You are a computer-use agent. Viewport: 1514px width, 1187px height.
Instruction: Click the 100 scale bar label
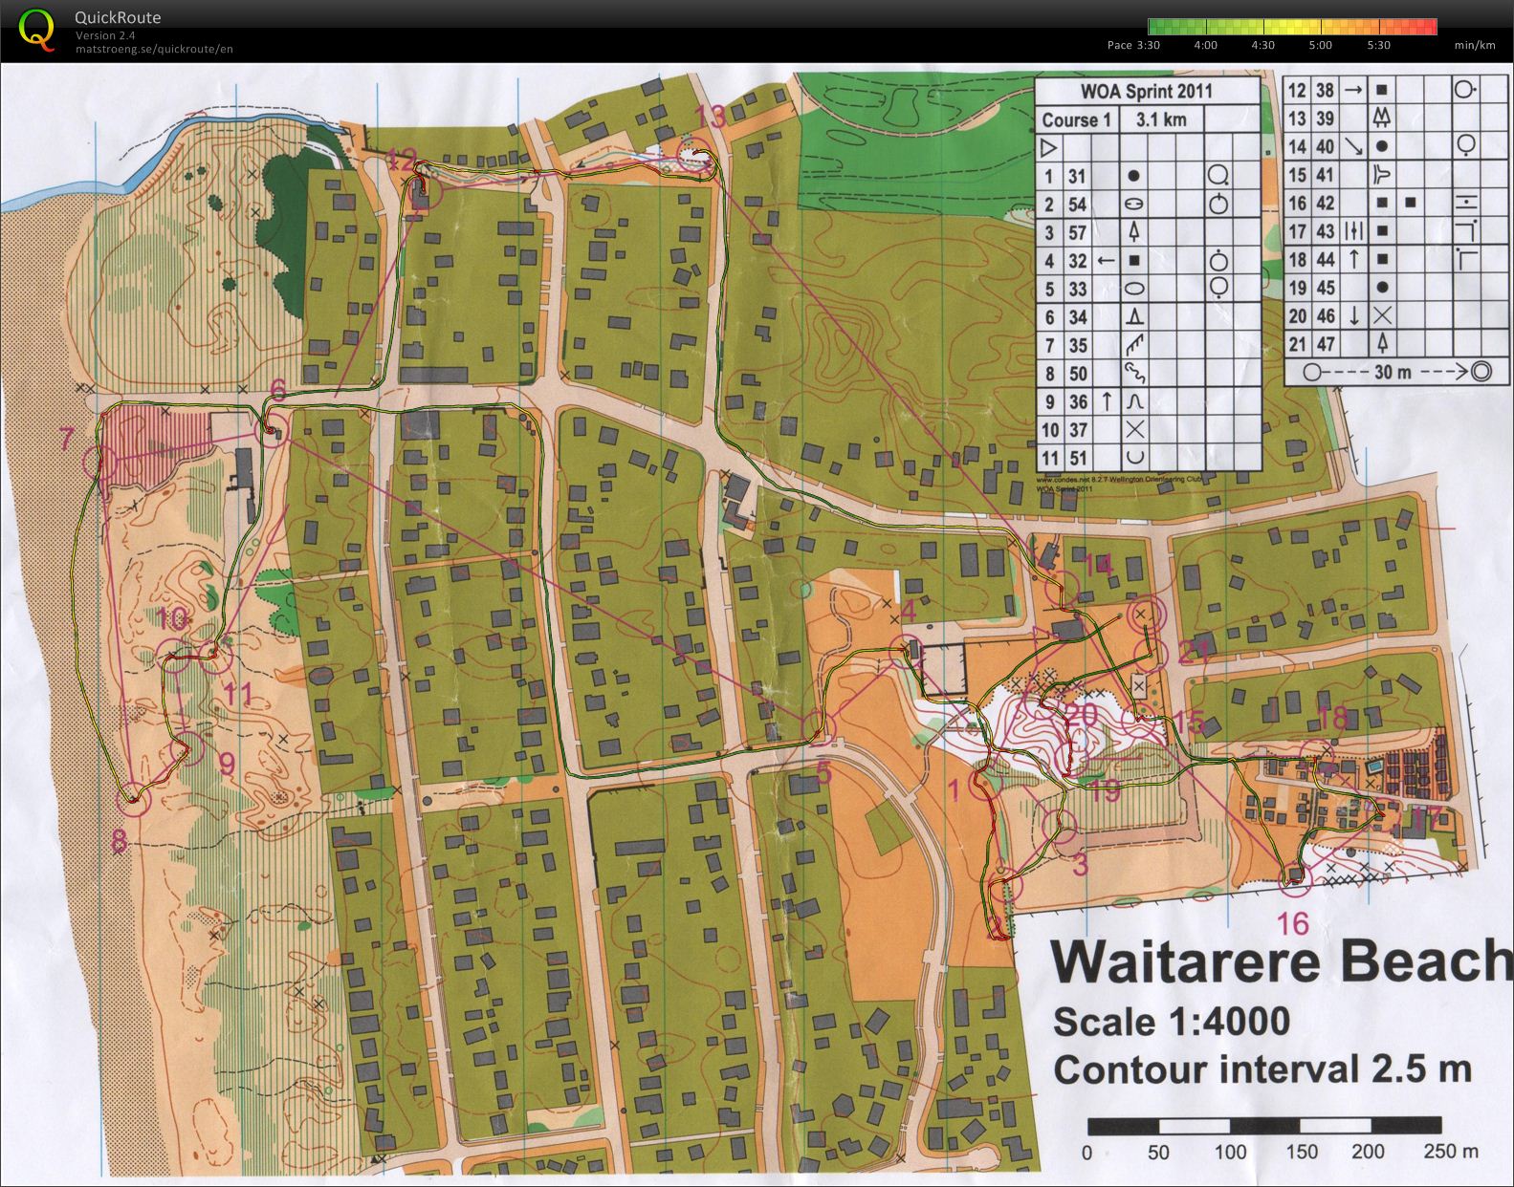1230,1152
